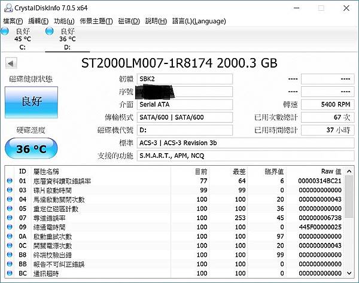
Task: Click attribute name 報告不可糾正錯誤
Action: pos(59,264)
